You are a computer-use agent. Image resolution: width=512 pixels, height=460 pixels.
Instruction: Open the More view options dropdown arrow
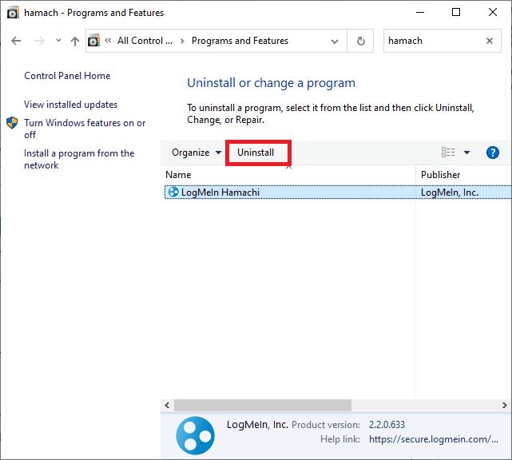point(466,153)
